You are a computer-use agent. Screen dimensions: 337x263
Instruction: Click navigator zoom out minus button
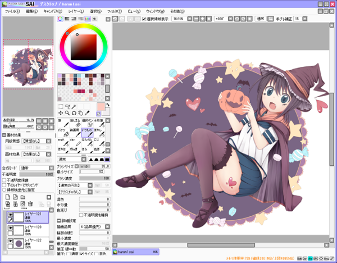[x=39, y=121]
